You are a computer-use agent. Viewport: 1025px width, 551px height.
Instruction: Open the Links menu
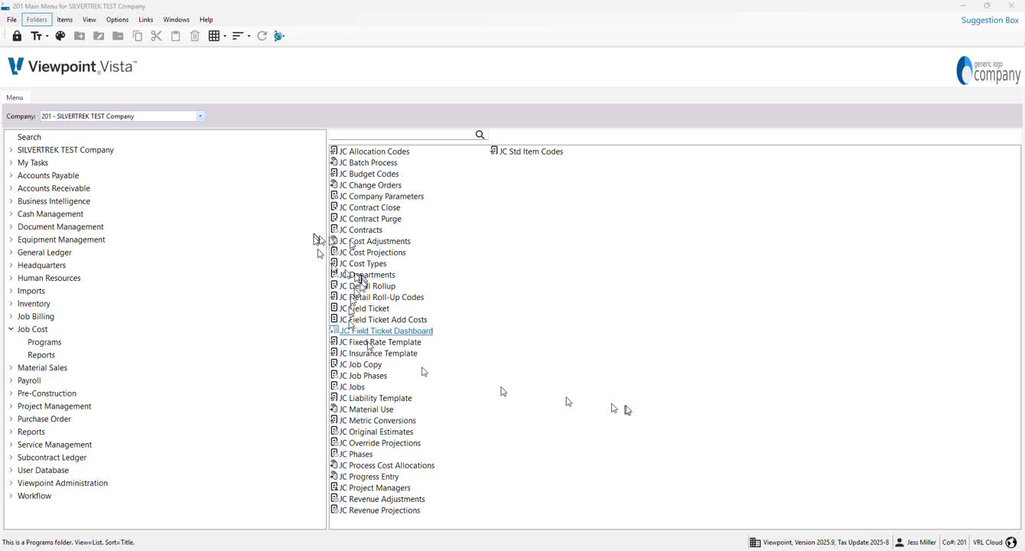(x=145, y=20)
